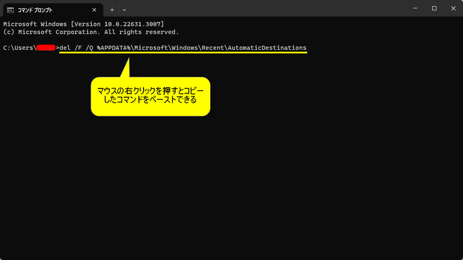Click the Microsoft Corporation copyright line
The image size is (463, 260).
click(x=91, y=32)
